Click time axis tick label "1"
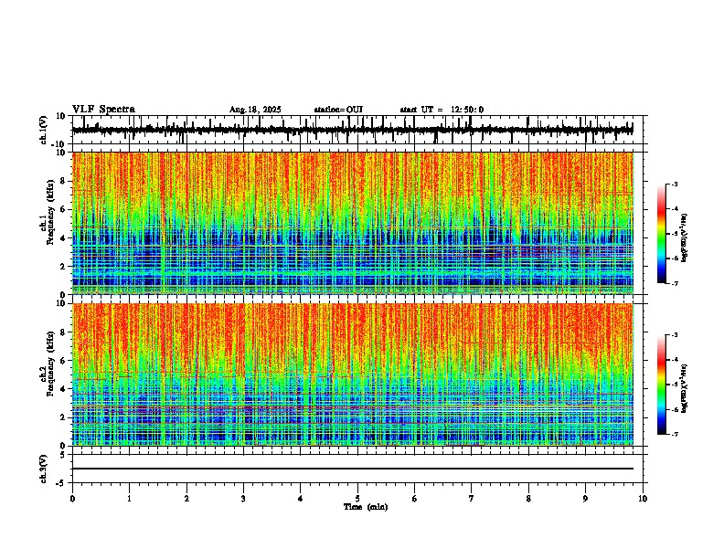 click(129, 499)
